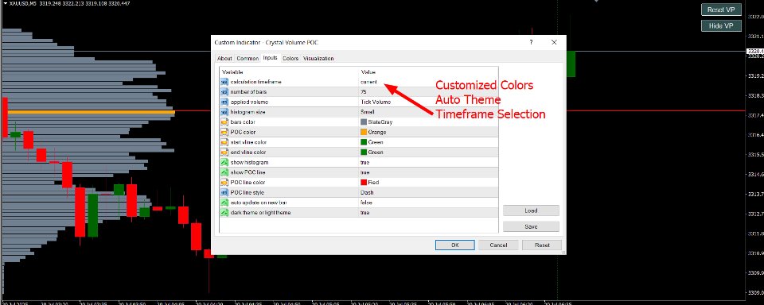Toggle the show histogram true value
Viewport: 764px width, 305px height.
[428, 162]
